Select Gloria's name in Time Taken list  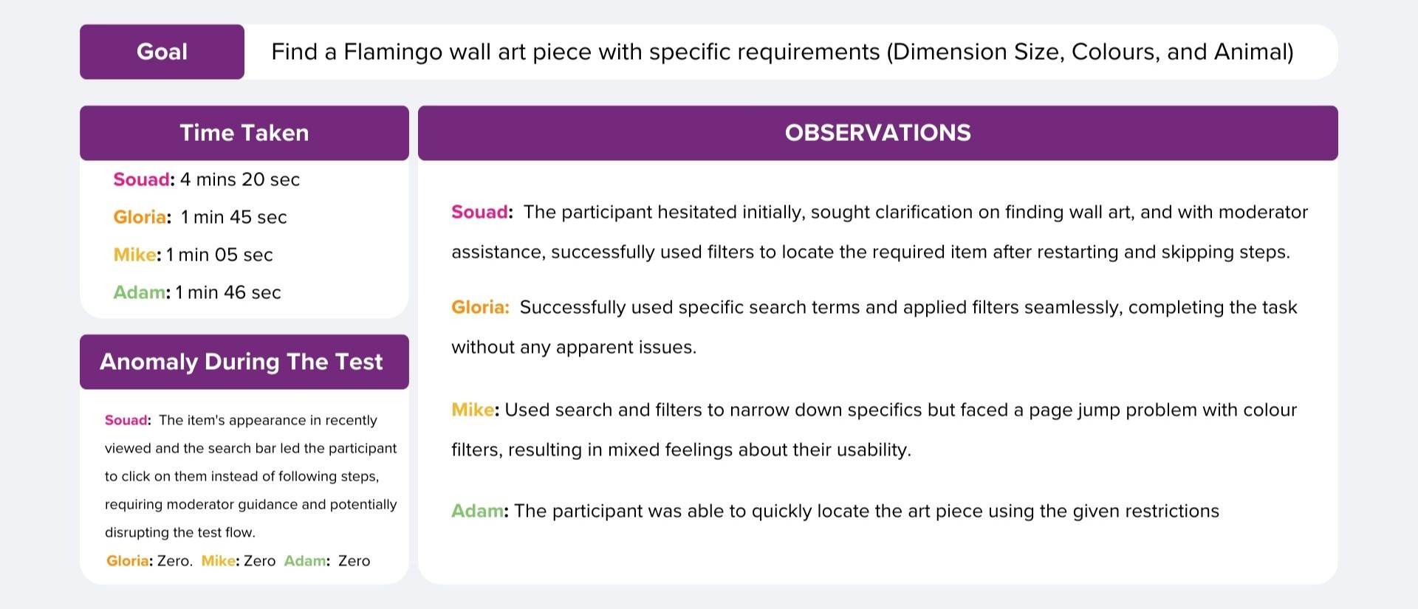point(140,217)
